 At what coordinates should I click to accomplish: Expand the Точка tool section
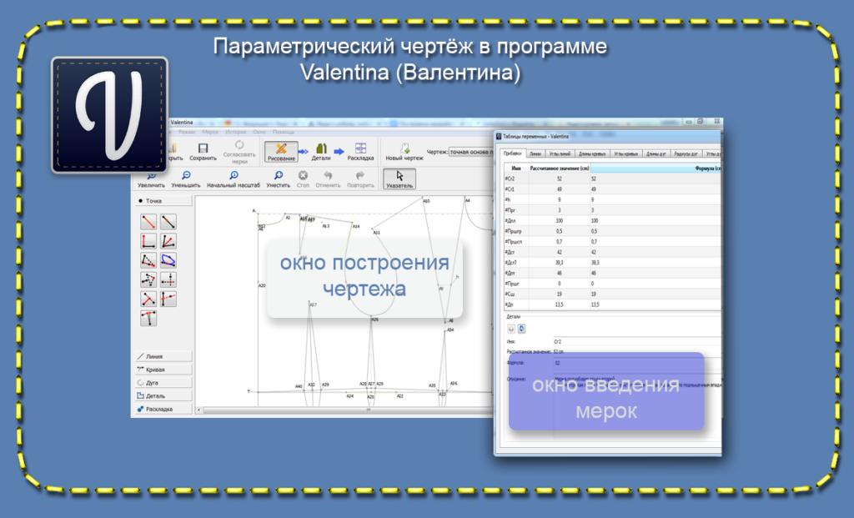coord(163,201)
